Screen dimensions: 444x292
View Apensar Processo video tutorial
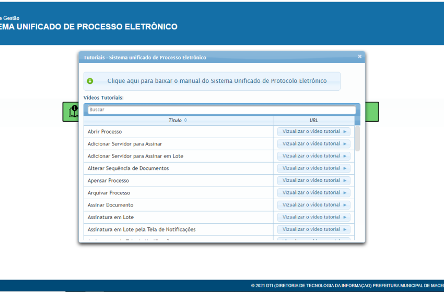[x=314, y=180]
